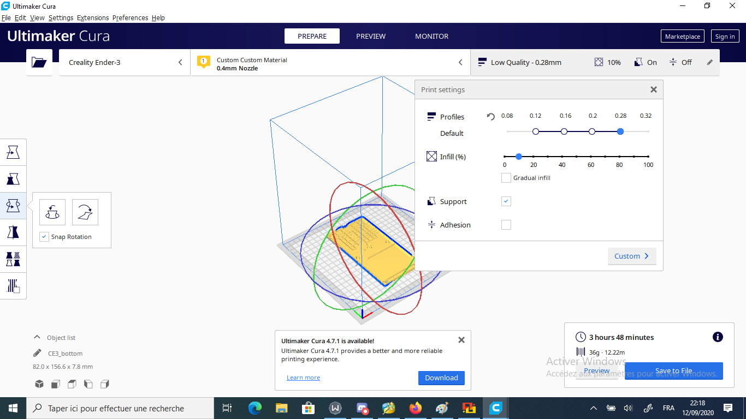The width and height of the screenshot is (746, 419).
Task: Open the Marketplace
Action: 682,37
